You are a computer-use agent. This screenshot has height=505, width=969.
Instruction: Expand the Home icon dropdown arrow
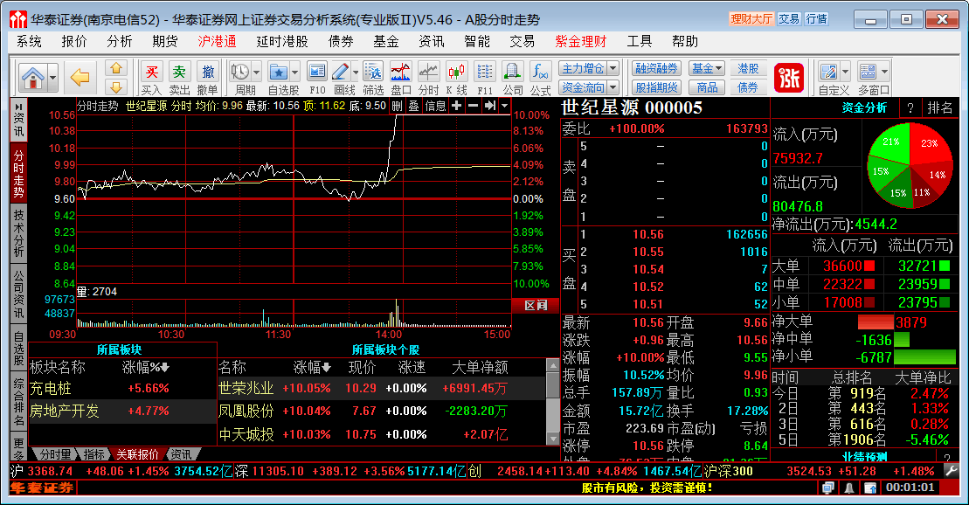pos(52,78)
